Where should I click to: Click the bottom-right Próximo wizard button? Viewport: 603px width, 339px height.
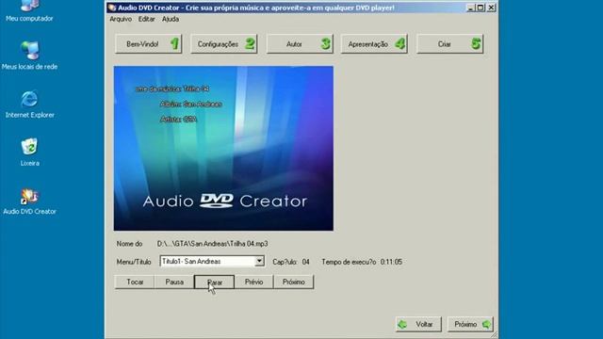pyautogui.click(x=470, y=324)
